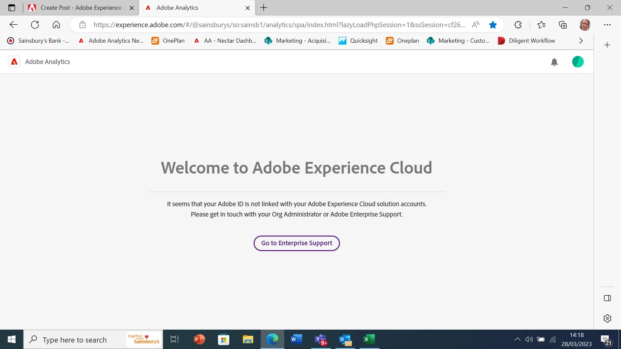
Task: Open a new browser tab
Action: tap(264, 8)
